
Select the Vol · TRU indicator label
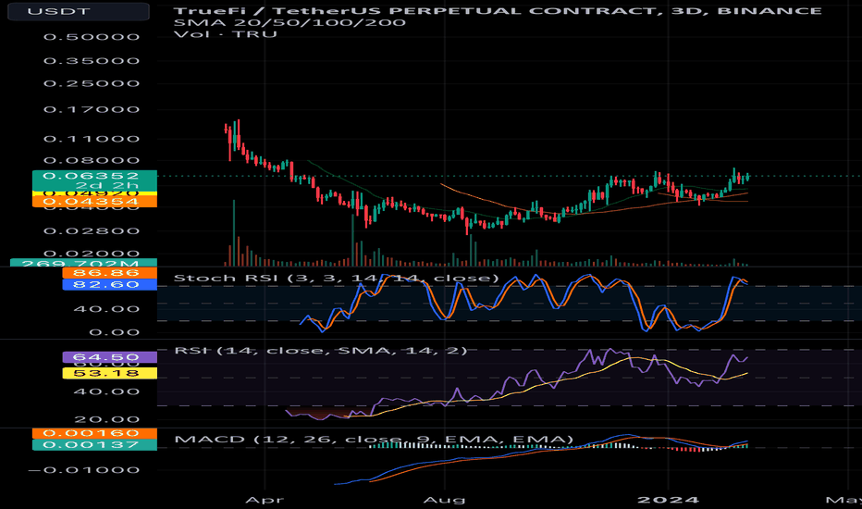(x=225, y=34)
